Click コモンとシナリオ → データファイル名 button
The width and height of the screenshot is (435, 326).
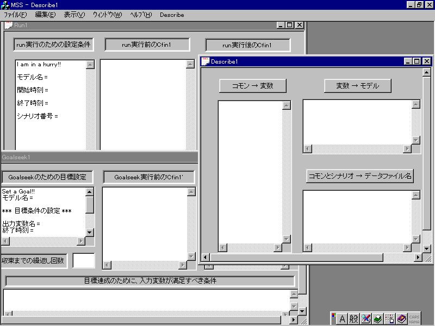(x=359, y=176)
